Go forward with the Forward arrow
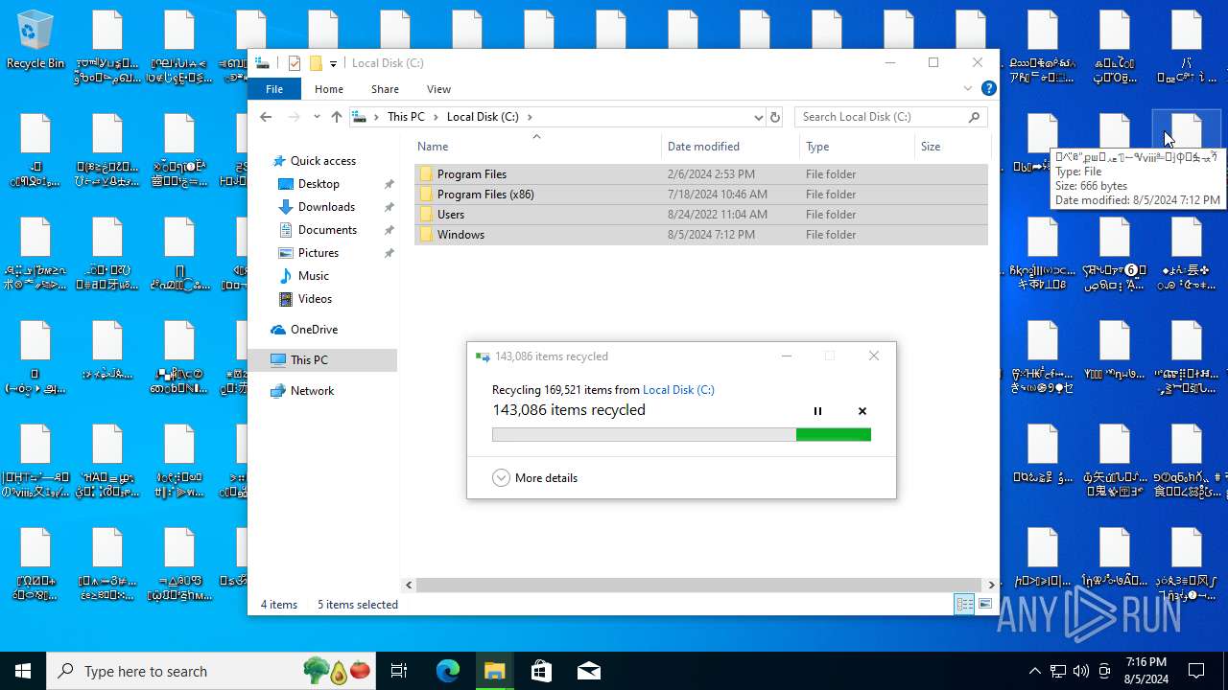The height and width of the screenshot is (690, 1228). tap(295, 117)
